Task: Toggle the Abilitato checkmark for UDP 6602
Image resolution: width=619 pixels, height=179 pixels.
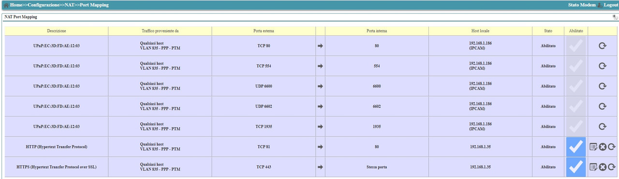Action: coord(575,106)
